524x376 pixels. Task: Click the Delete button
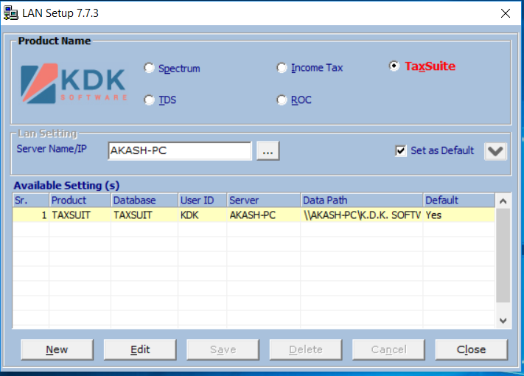pos(306,349)
